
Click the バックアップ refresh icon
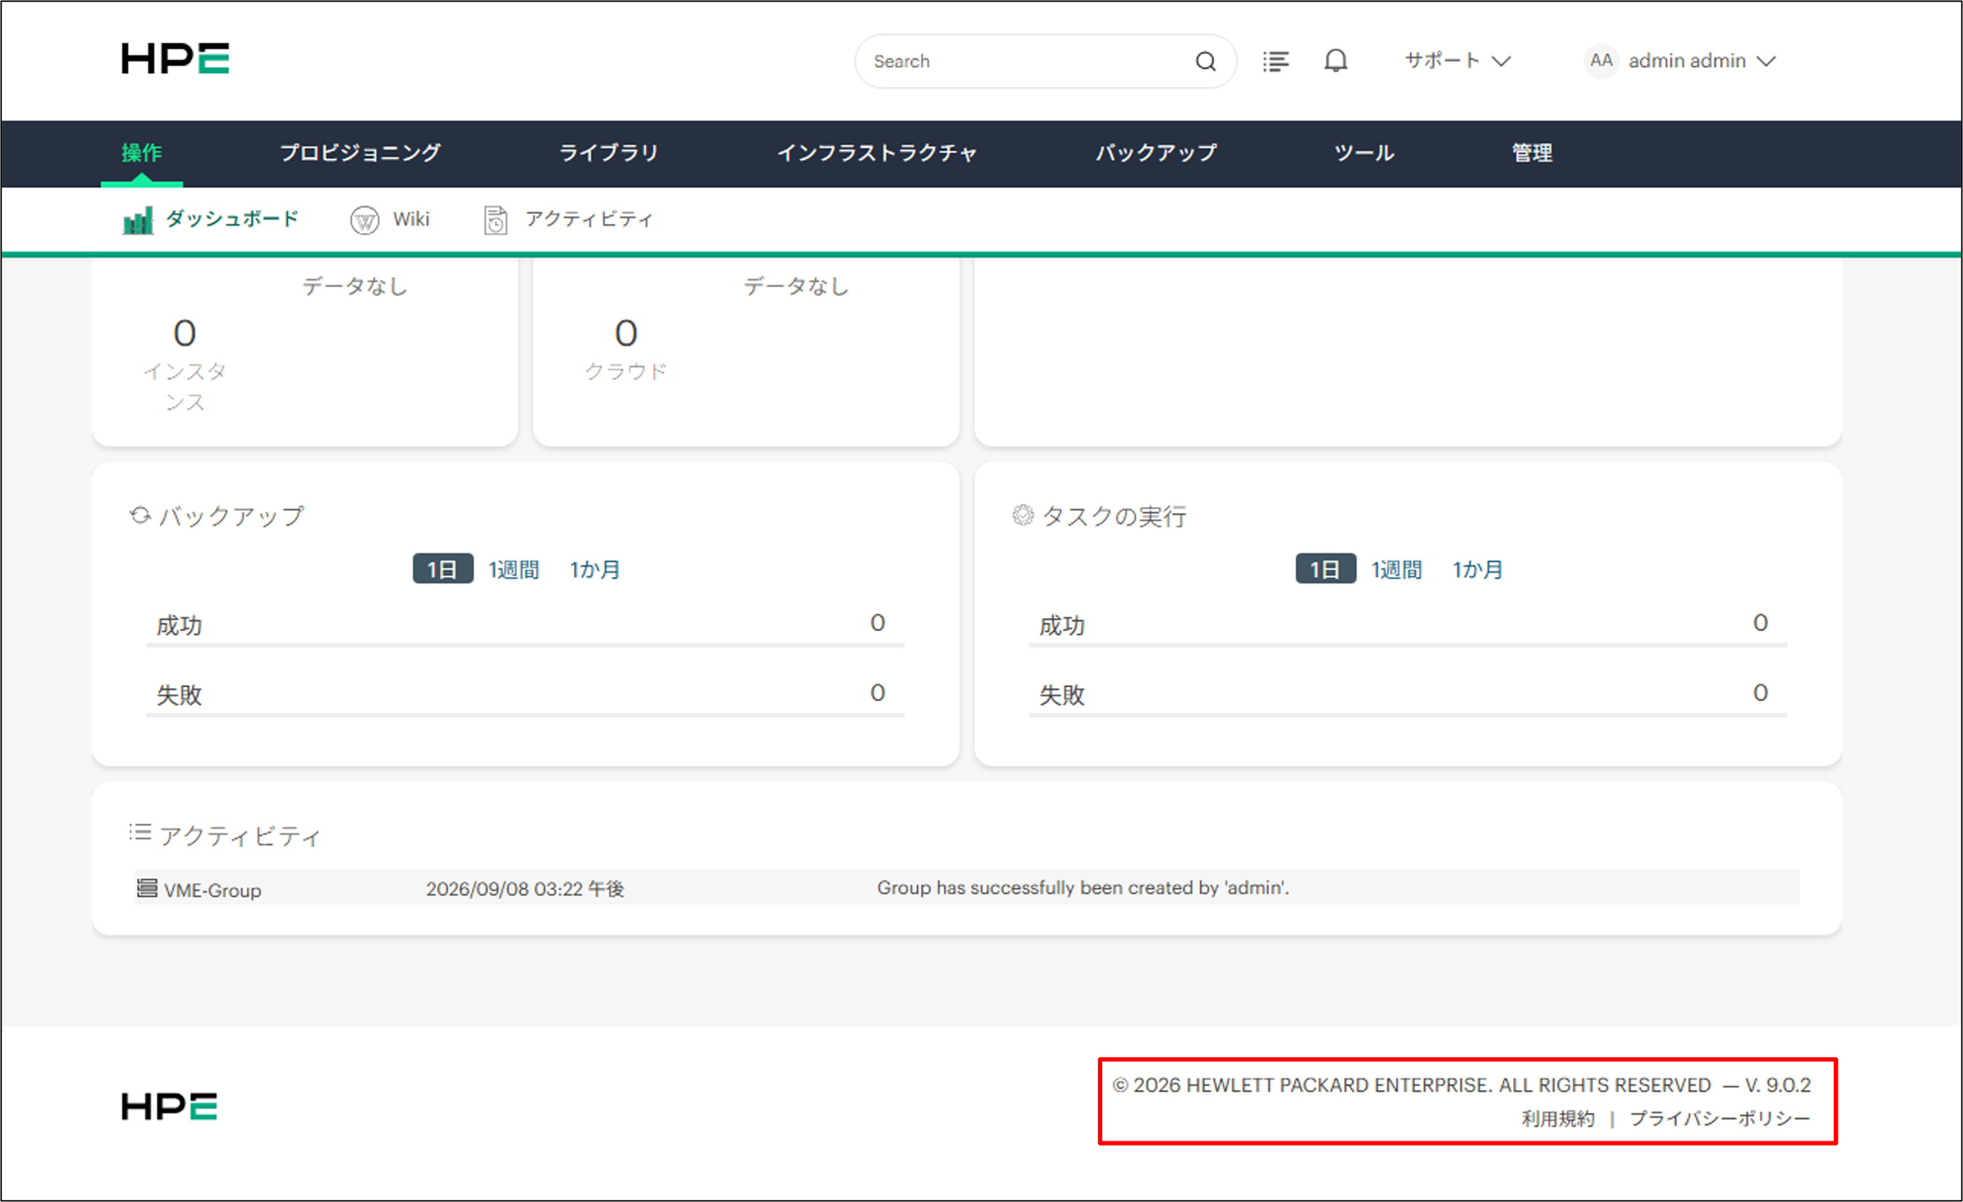(x=140, y=515)
